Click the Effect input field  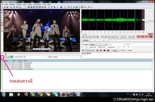pos(139,45)
